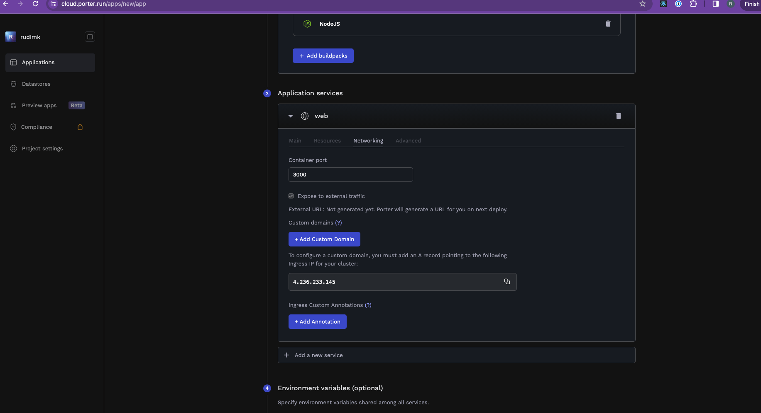Click the rudimk project name

[30, 37]
